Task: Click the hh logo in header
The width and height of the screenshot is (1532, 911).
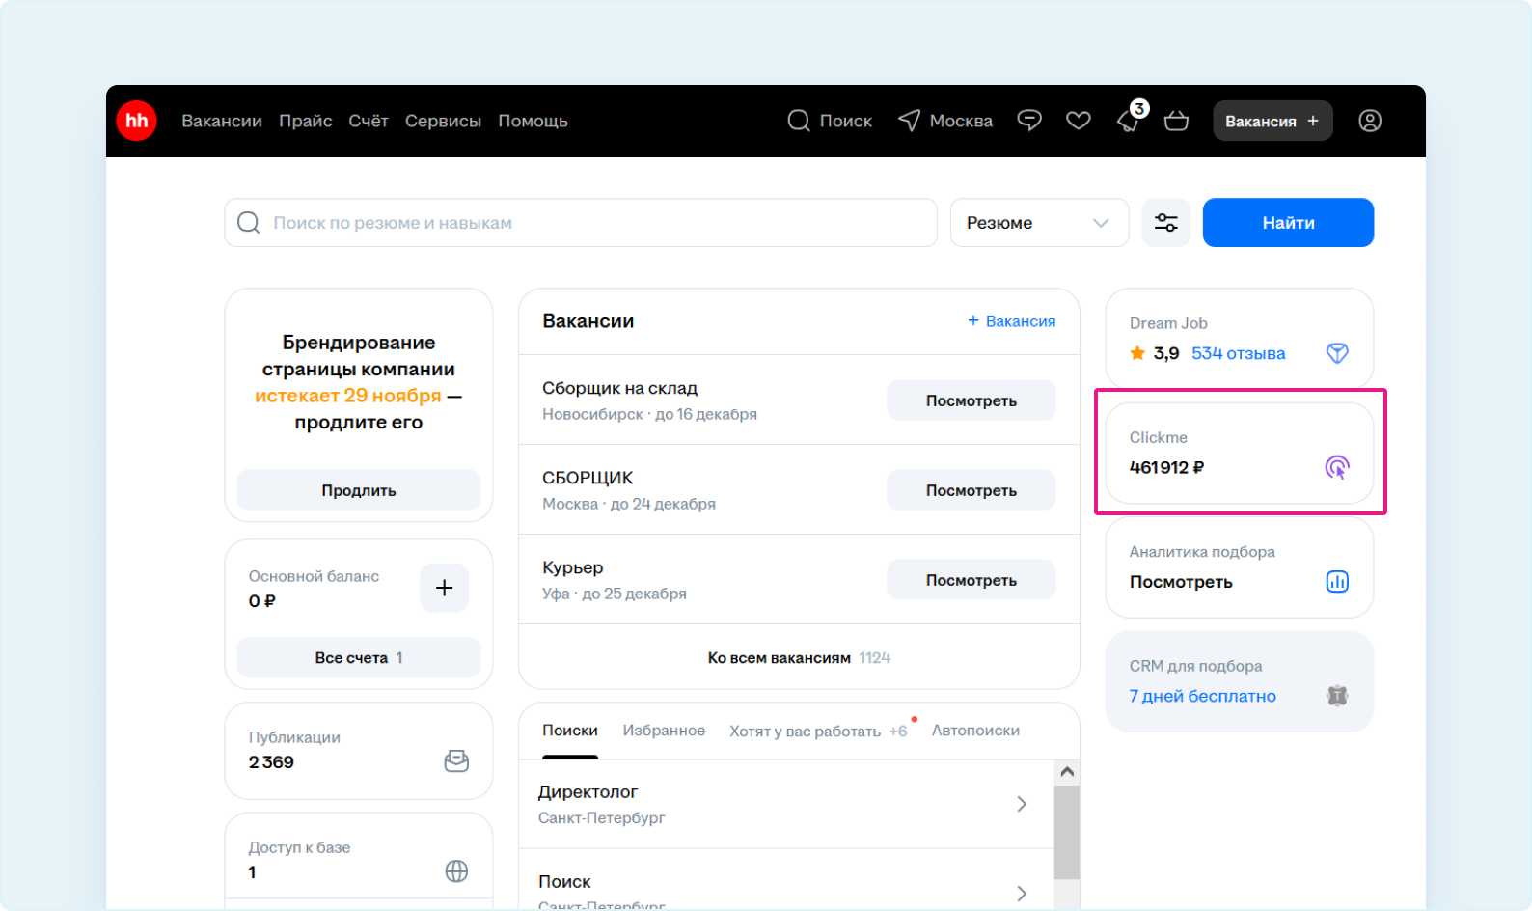Action: click(136, 121)
